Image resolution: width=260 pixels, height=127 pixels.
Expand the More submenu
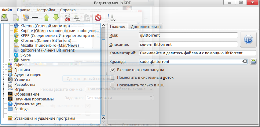click(9, 60)
